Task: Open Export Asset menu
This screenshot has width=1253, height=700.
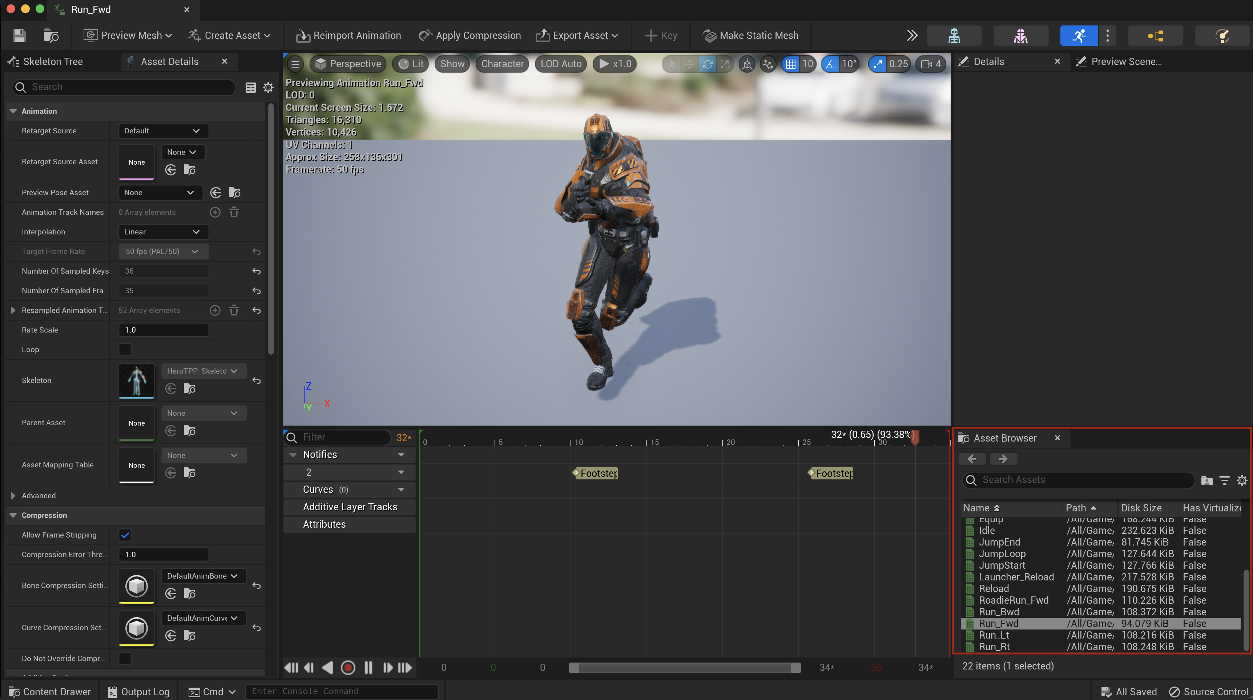Action: [x=577, y=36]
